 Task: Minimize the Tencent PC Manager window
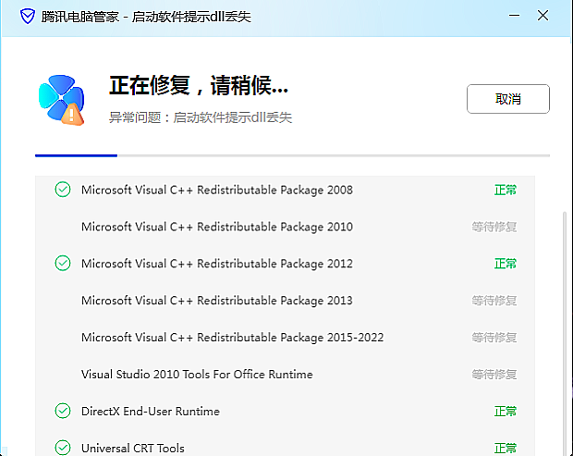click(514, 16)
